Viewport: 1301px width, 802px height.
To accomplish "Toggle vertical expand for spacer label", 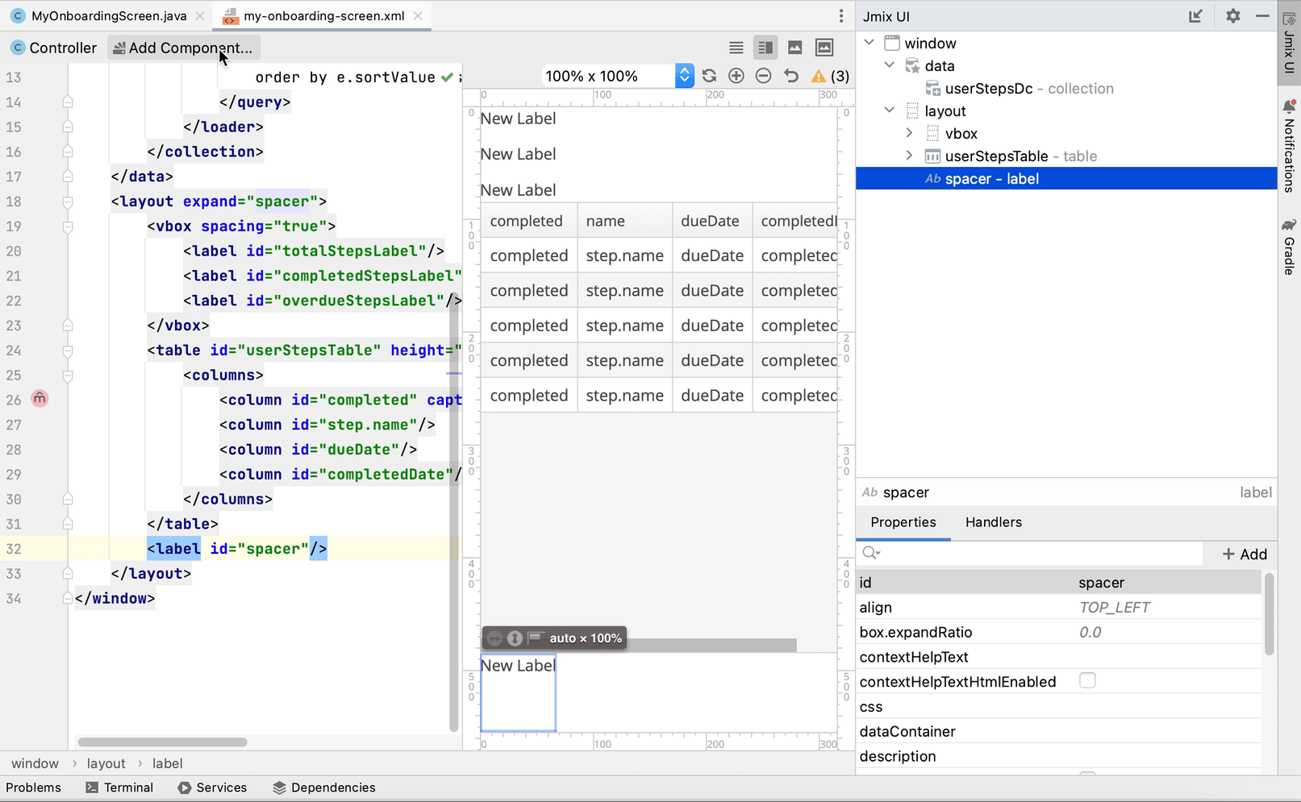I will pyautogui.click(x=515, y=638).
